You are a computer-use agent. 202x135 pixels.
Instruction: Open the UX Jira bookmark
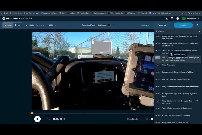pyautogui.click(x=27, y=13)
